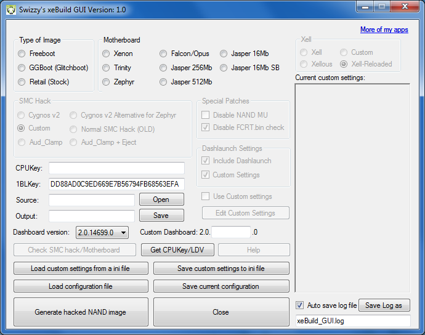Click Save custom settings to ini file
Image resolution: width=425 pixels, height=335 pixels.
click(221, 268)
